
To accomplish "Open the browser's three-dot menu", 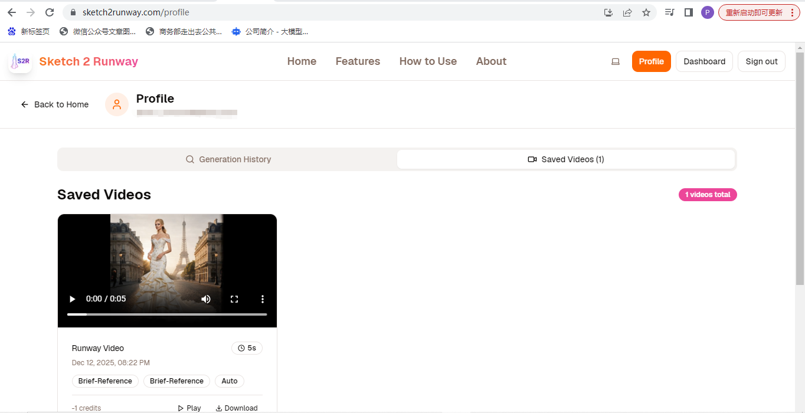I will pyautogui.click(x=793, y=12).
